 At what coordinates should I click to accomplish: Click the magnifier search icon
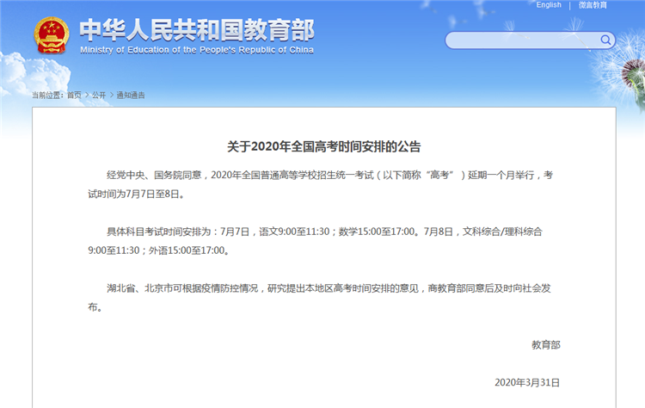pyautogui.click(x=605, y=40)
